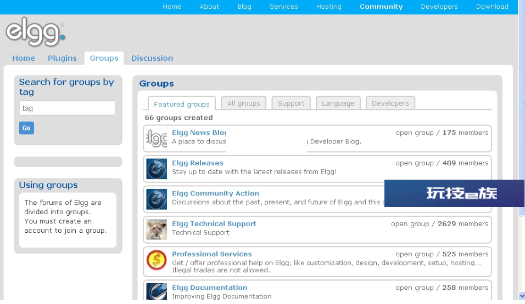Click the '525 members' count text

pos(465,254)
